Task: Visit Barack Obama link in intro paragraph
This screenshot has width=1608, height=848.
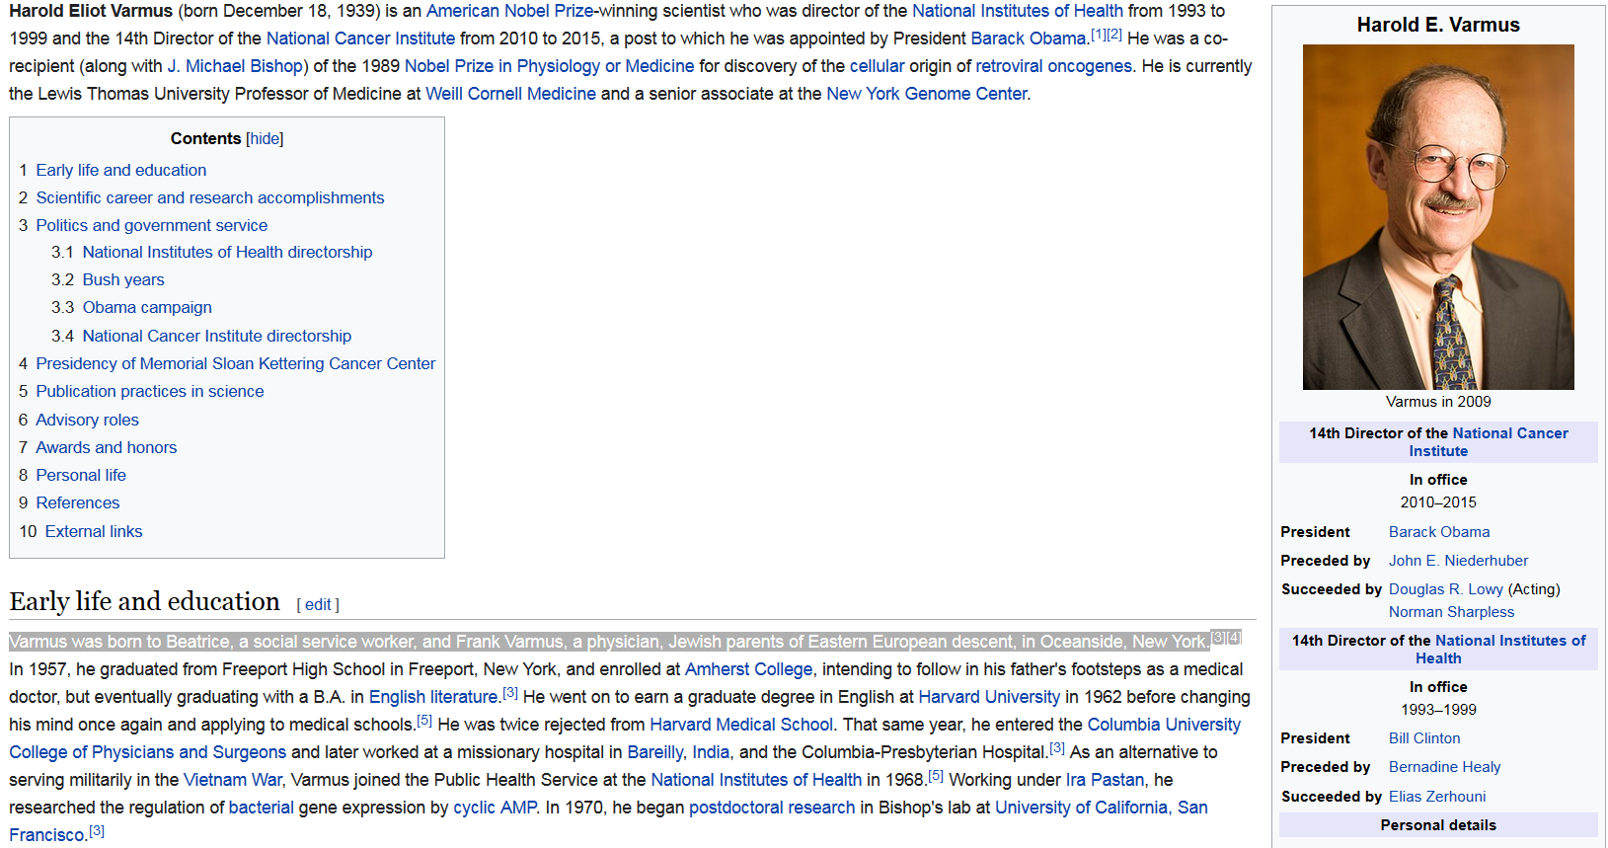Action: coord(1029,39)
